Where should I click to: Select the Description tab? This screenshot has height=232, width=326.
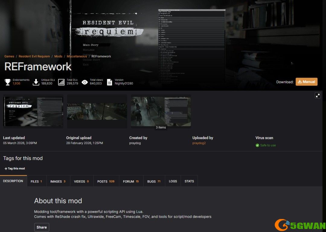tap(13, 181)
